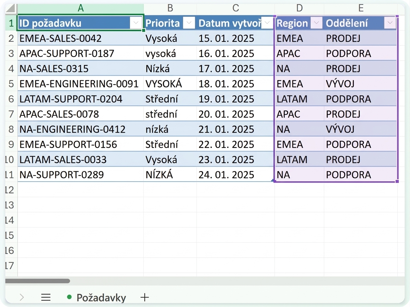Image resolution: width=410 pixels, height=307 pixels.
Task: Select cell LATAM-SALES-0033
Action: 81,159
